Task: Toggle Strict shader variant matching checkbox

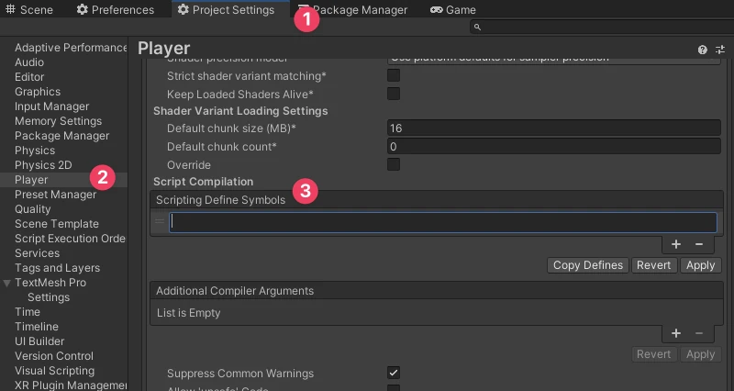Action: tap(394, 75)
